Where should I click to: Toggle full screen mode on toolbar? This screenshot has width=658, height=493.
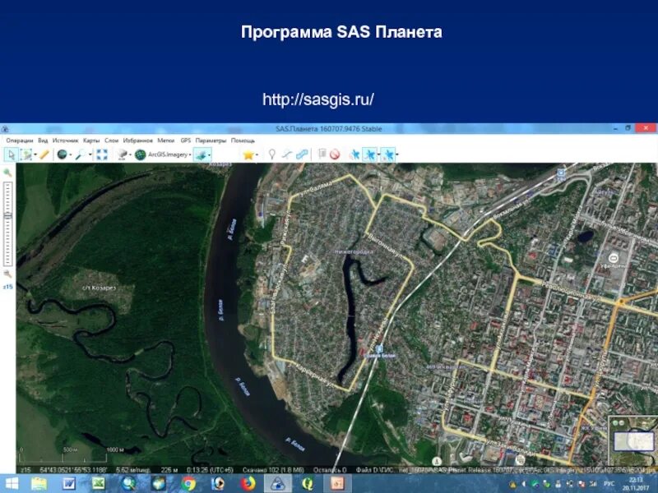pos(101,154)
